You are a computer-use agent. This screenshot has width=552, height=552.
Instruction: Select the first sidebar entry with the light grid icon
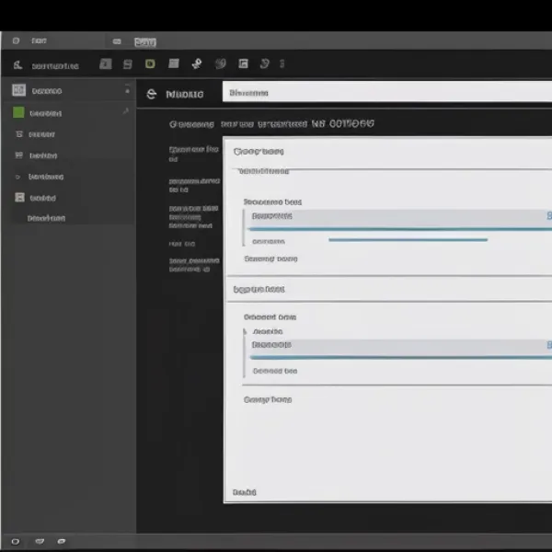[x=18, y=90]
